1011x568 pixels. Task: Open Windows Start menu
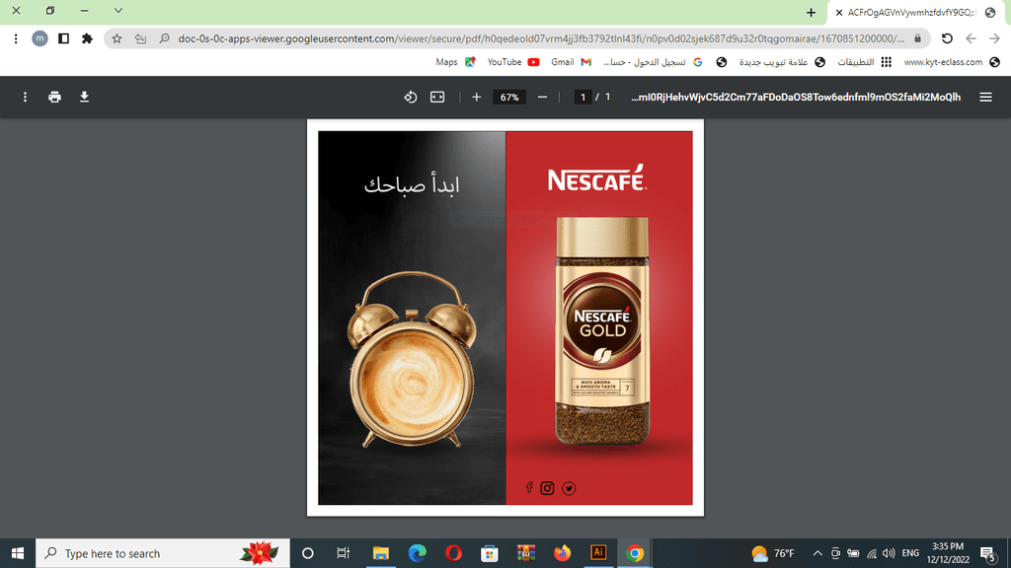point(18,553)
